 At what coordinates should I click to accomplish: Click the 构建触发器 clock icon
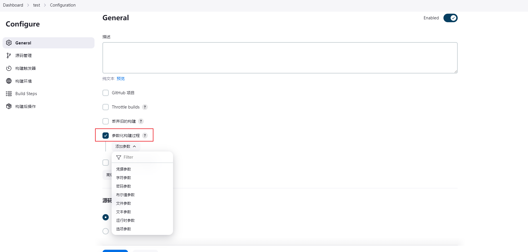[x=9, y=68]
